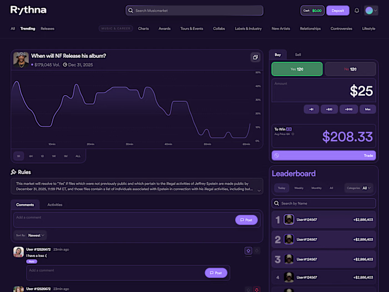The image size is (389, 292).
Task: Click the Rules gavel icon
Action: tap(13, 172)
